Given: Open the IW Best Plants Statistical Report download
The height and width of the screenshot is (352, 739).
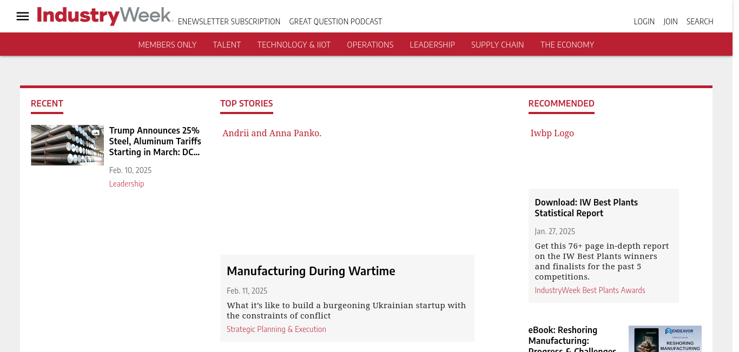Looking at the screenshot, I should tap(586, 208).
